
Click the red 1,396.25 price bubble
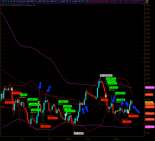46,126
